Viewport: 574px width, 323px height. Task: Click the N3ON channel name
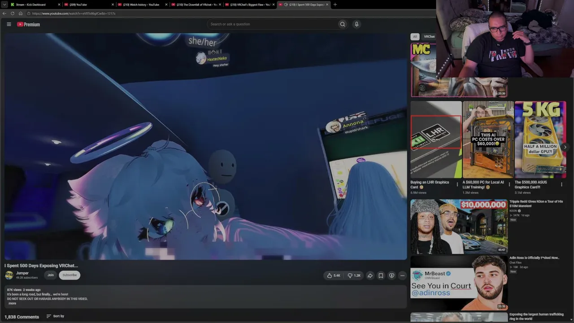[x=513, y=211]
